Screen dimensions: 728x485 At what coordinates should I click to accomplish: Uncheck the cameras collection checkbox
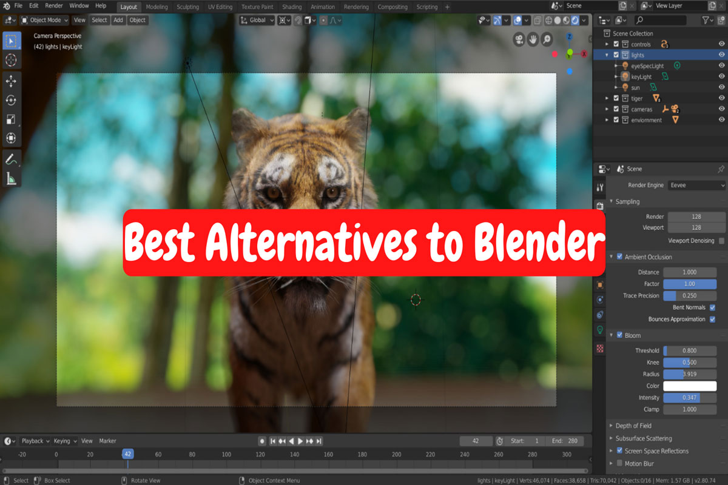(616, 109)
